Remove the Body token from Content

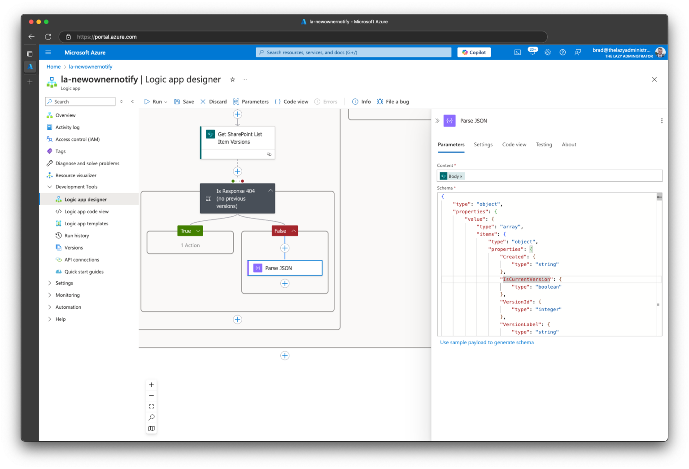[x=461, y=176]
